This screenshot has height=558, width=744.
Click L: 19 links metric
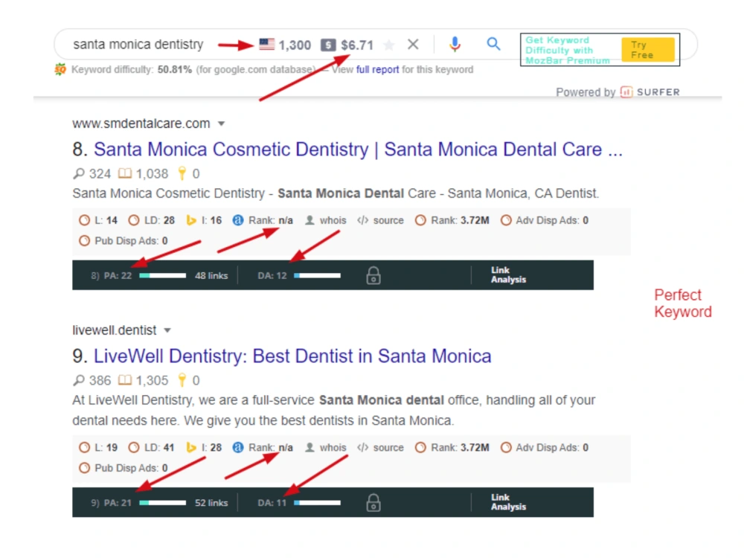tap(98, 447)
